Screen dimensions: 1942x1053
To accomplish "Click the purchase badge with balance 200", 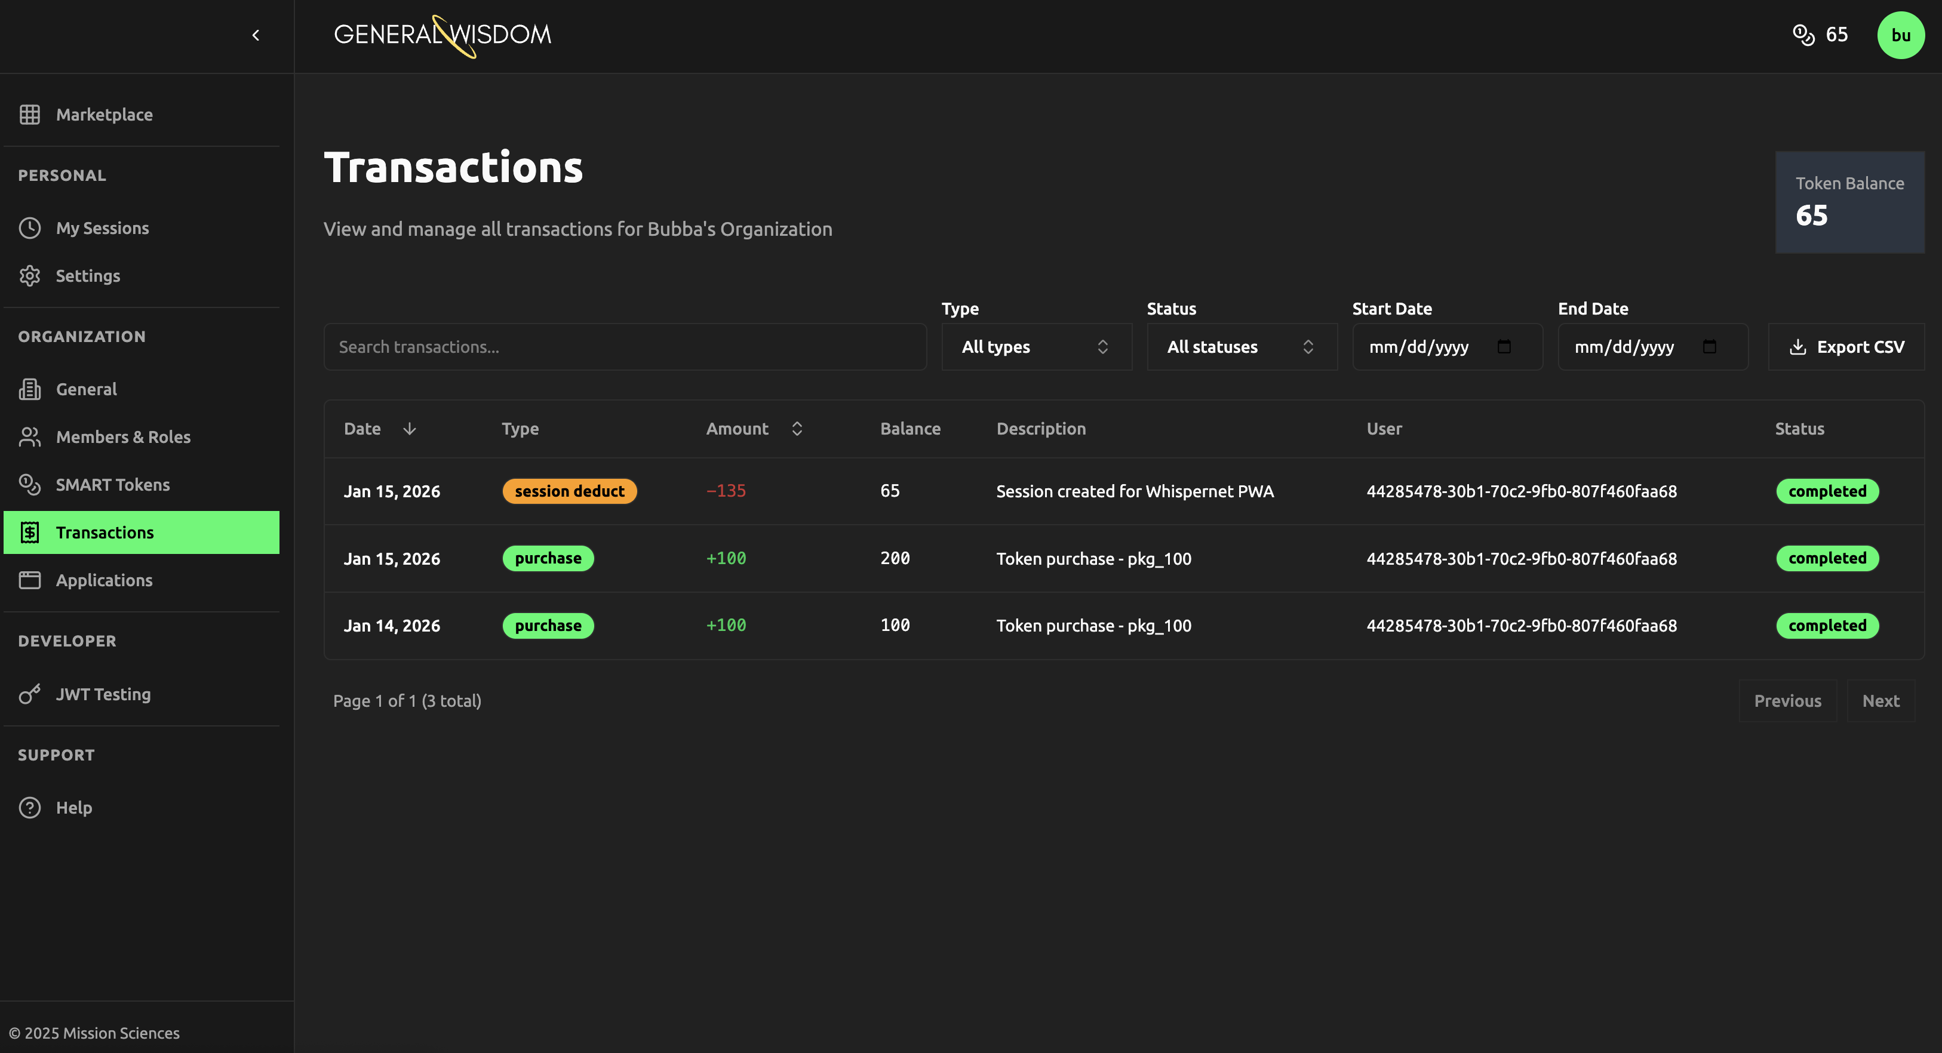I will click(x=548, y=559).
